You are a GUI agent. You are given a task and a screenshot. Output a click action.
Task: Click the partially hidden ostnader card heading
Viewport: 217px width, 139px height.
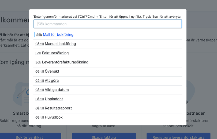click(x=196, y=113)
